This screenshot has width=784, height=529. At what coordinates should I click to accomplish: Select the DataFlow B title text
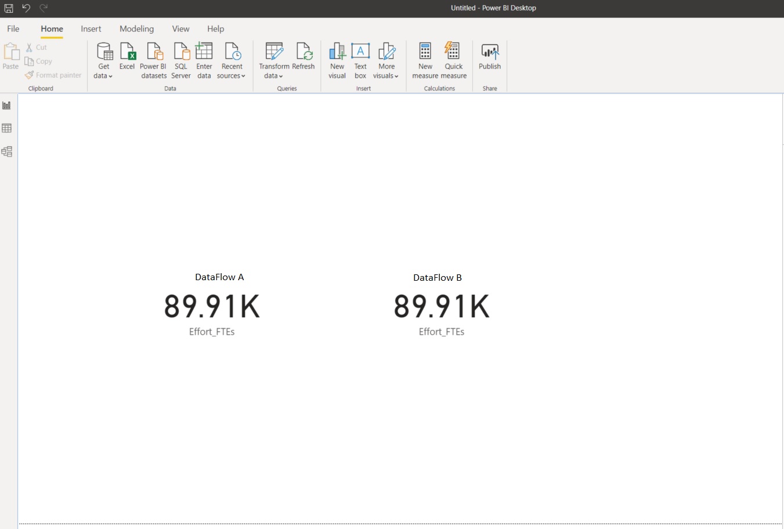(x=438, y=278)
